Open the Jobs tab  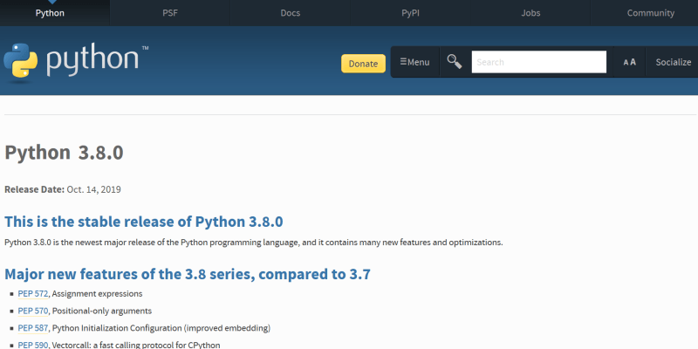[x=530, y=13]
